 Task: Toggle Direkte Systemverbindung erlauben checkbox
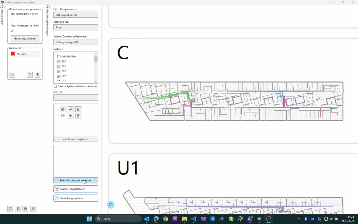(55, 87)
